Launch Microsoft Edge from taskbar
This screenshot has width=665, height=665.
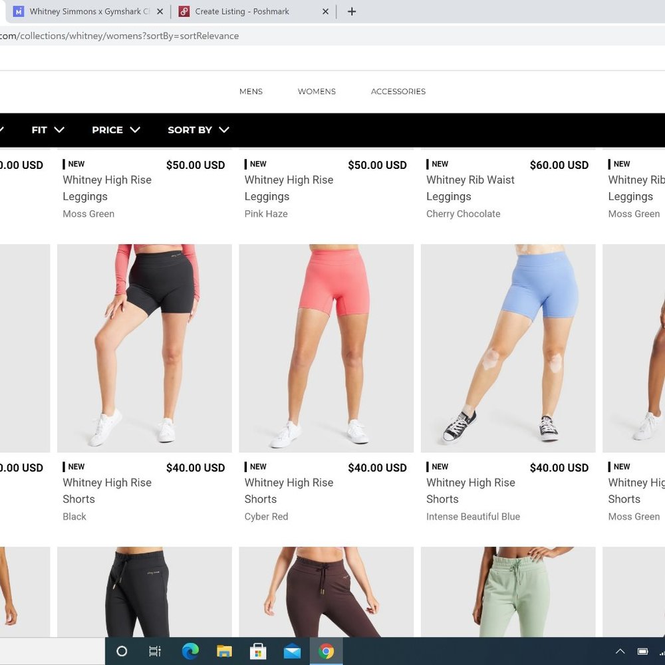[x=190, y=651]
